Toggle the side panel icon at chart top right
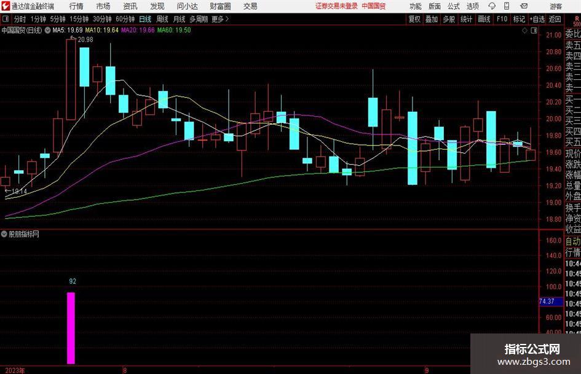The width and height of the screenshot is (581, 374). pos(534,31)
